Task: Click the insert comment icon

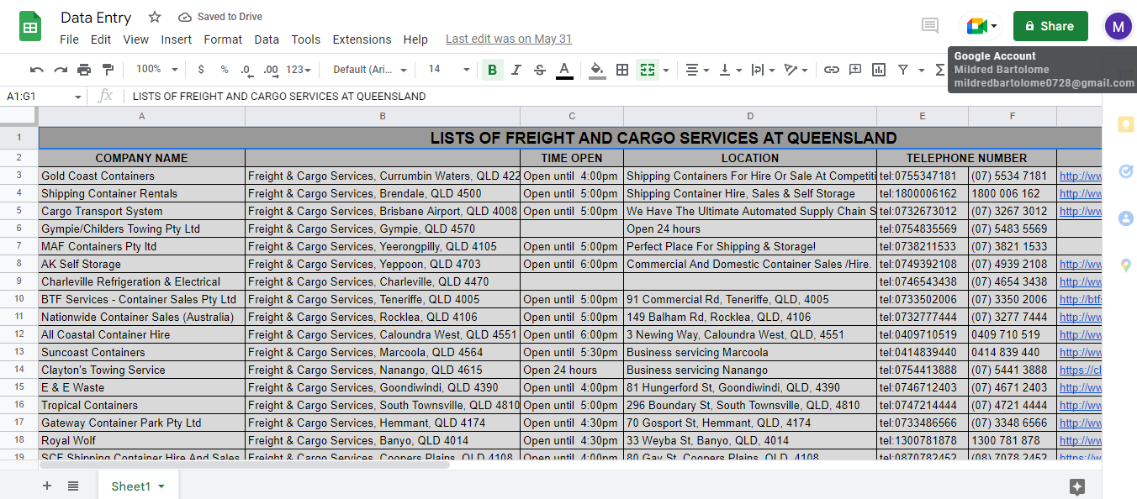Action: click(855, 70)
